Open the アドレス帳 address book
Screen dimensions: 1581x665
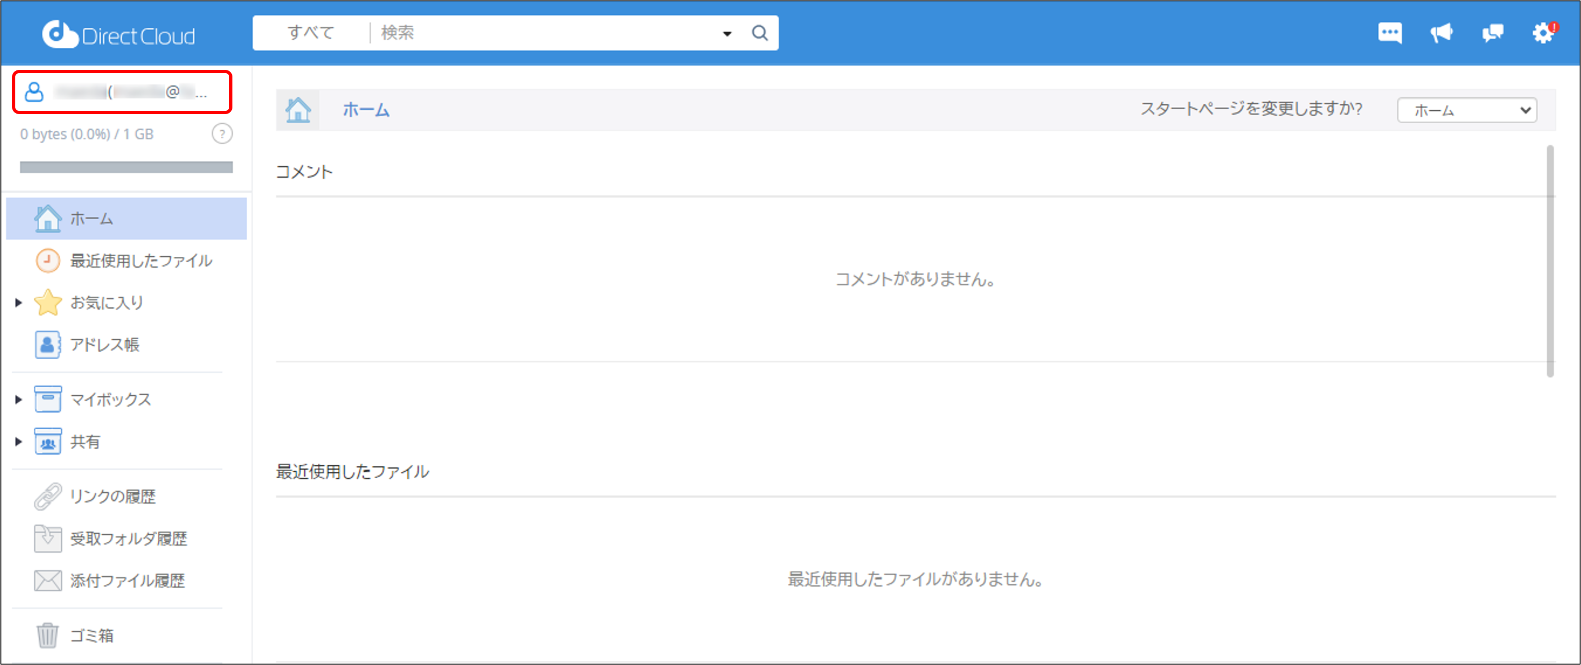(105, 344)
